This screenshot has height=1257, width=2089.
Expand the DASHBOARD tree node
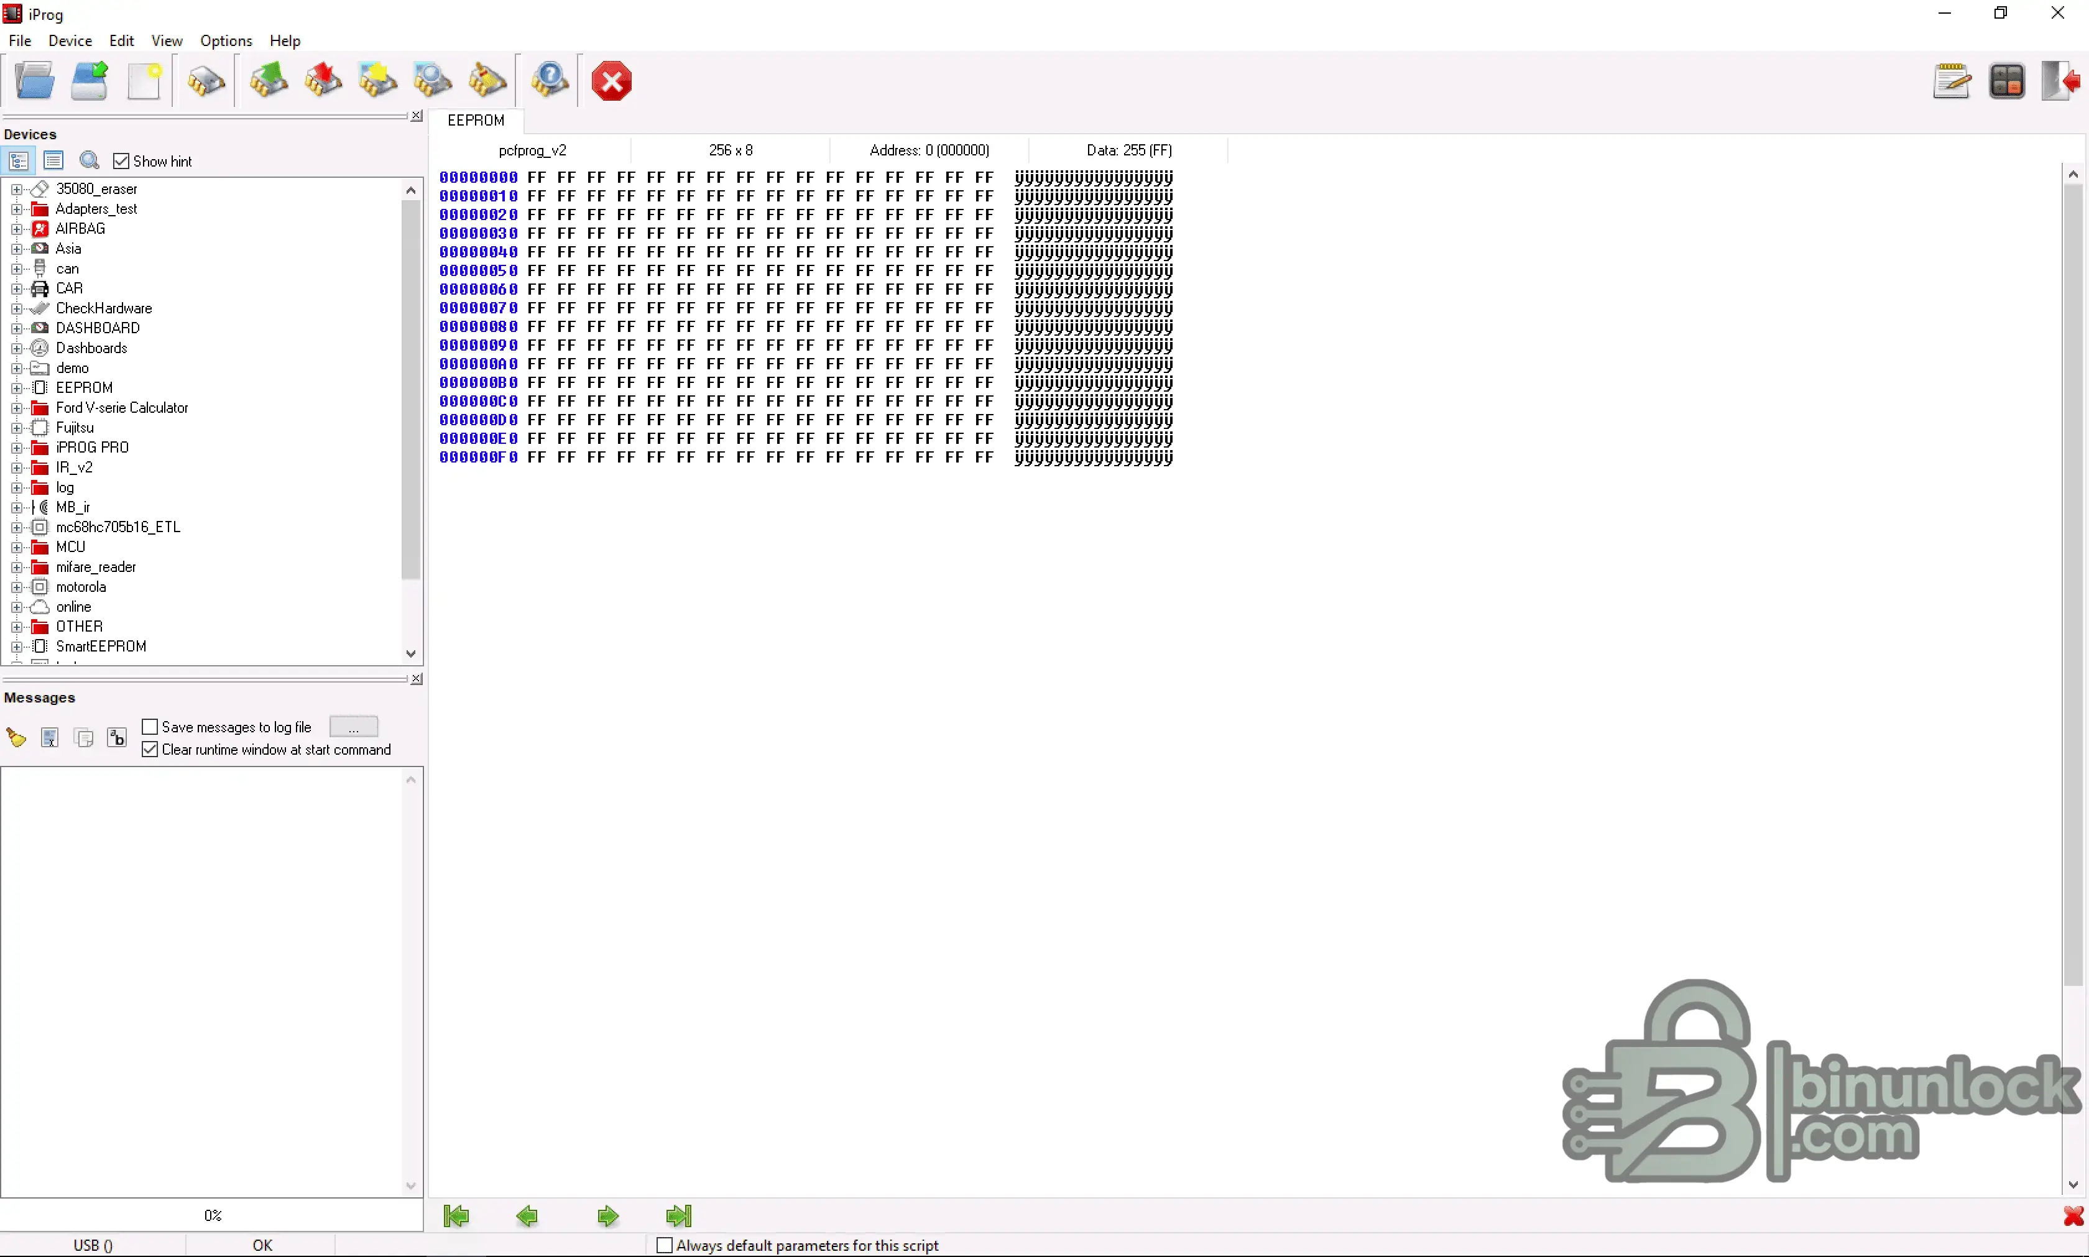(16, 329)
